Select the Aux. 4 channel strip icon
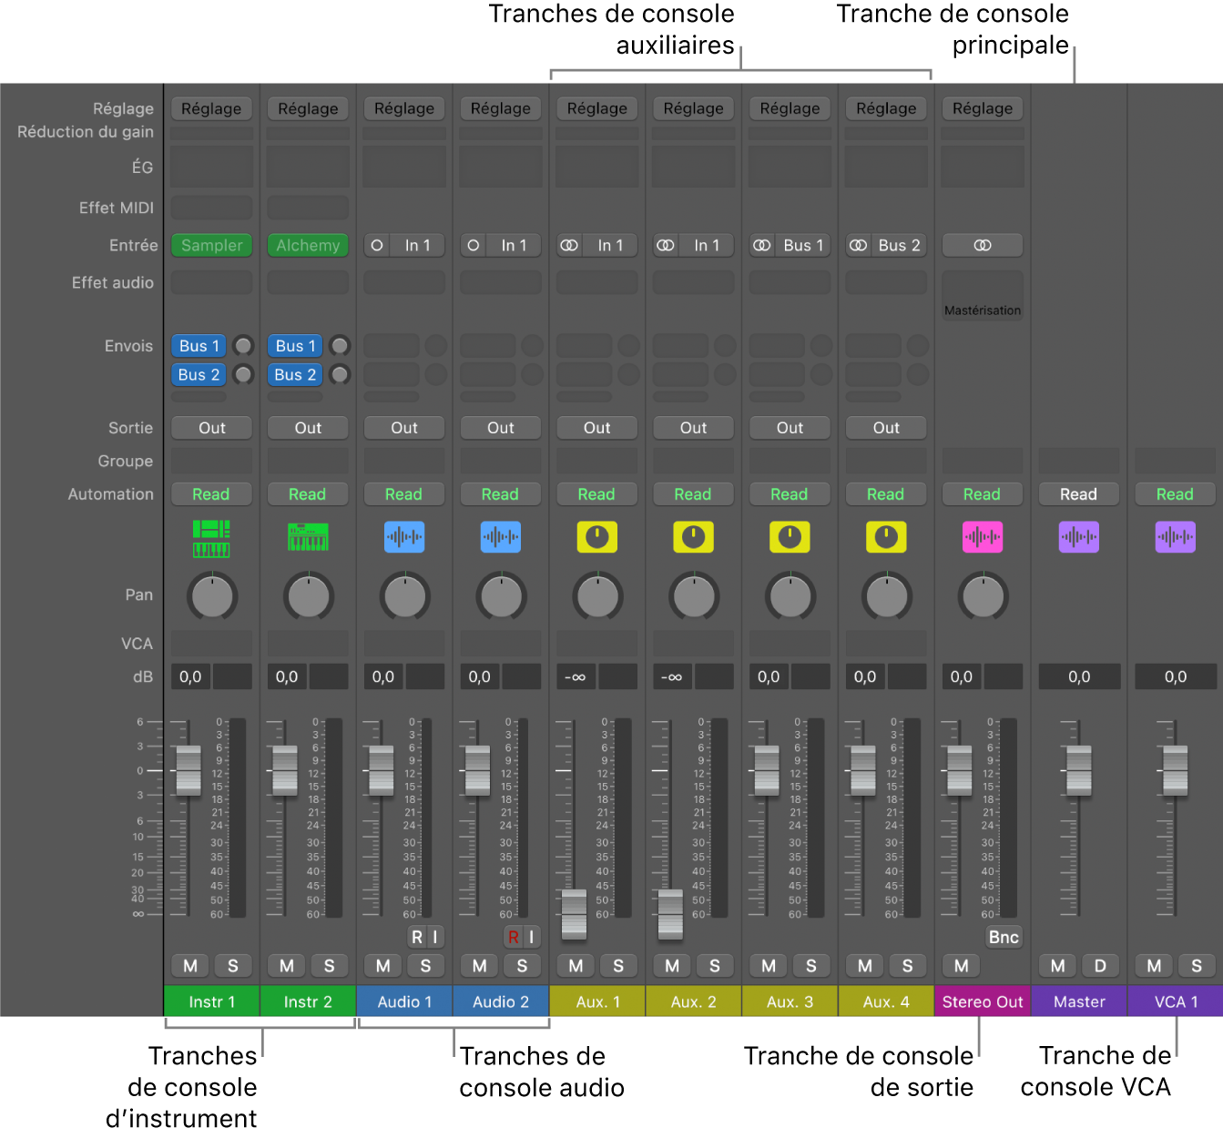The height and width of the screenshot is (1138, 1223). [886, 537]
